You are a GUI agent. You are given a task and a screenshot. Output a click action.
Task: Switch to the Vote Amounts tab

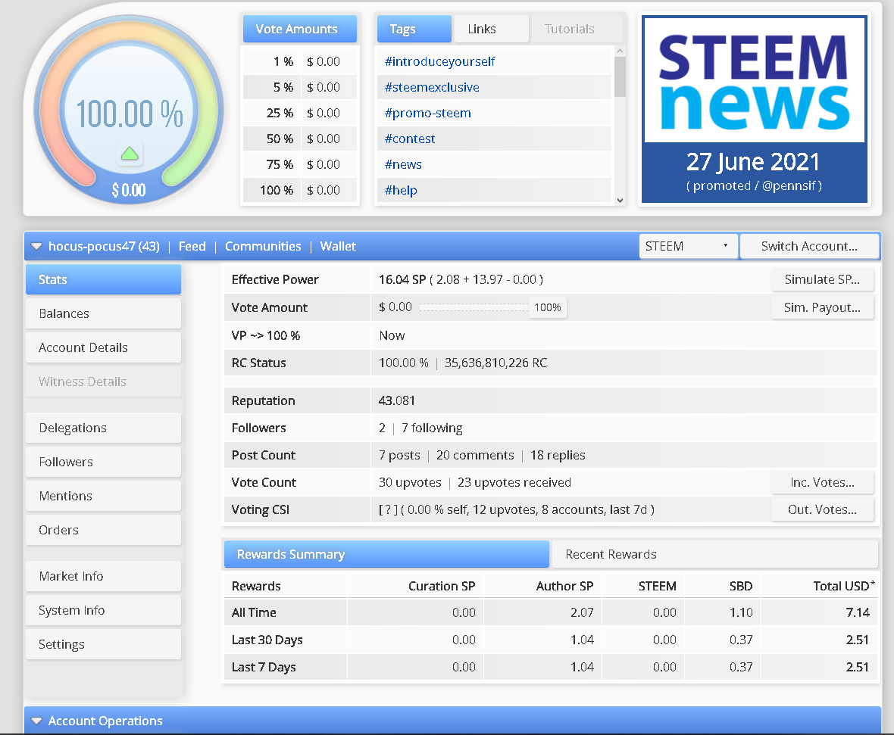tap(300, 29)
